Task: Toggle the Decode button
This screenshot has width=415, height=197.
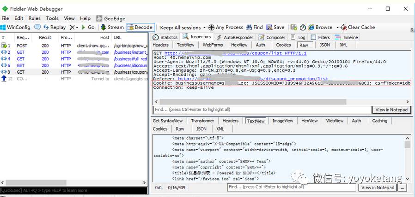Action: click(140, 27)
